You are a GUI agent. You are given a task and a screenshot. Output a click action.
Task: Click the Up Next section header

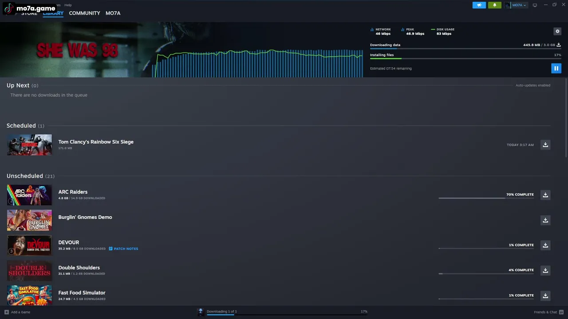point(22,86)
